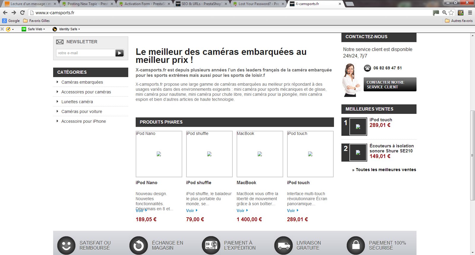Click Contacter notre service client button
The width and height of the screenshot is (475, 255).
[x=390, y=85]
